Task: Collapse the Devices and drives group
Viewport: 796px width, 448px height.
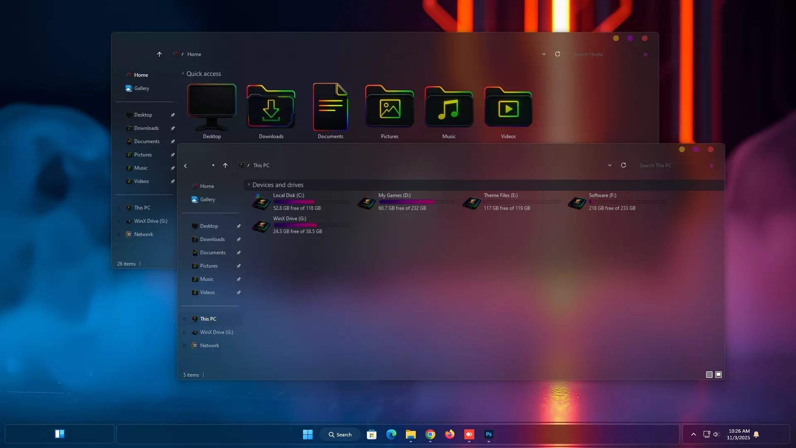Action: 249,185
